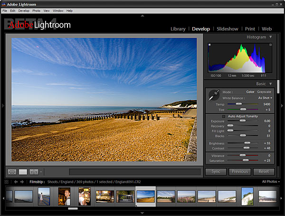Switch to the loupe view icon
Viewport: 285px width, 216px height.
click(x=23, y=172)
